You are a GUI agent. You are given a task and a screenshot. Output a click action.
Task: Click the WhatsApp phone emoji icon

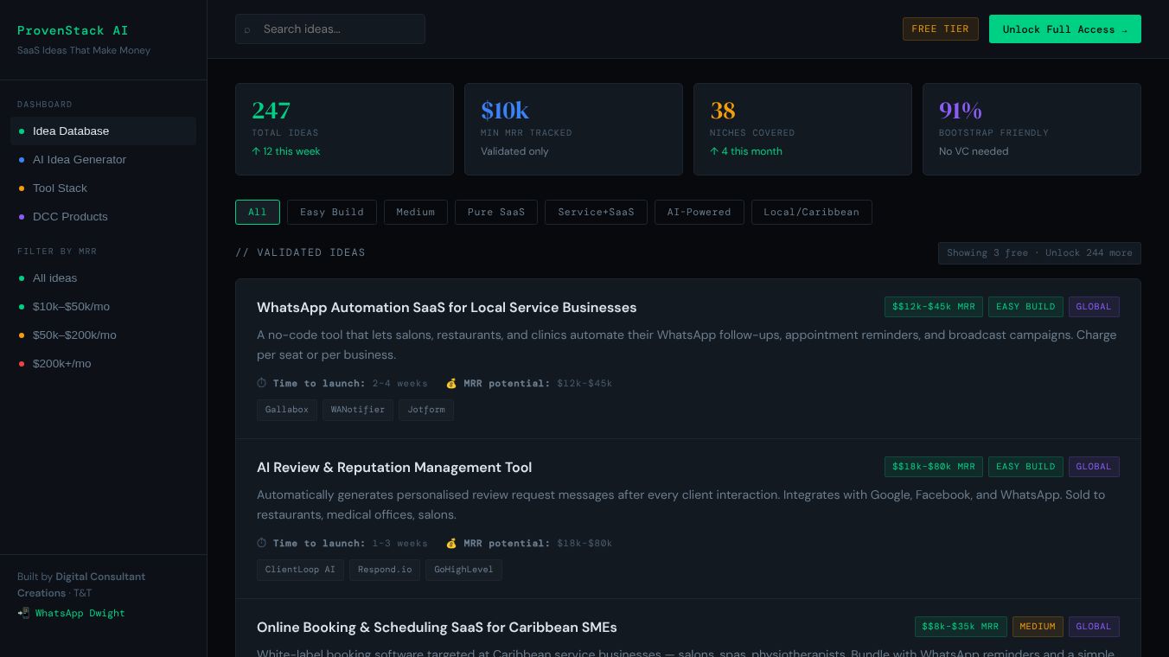point(23,613)
